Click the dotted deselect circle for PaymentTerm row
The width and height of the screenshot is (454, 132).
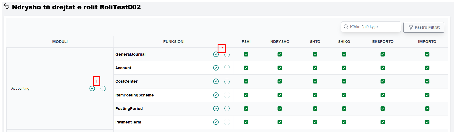227,122
